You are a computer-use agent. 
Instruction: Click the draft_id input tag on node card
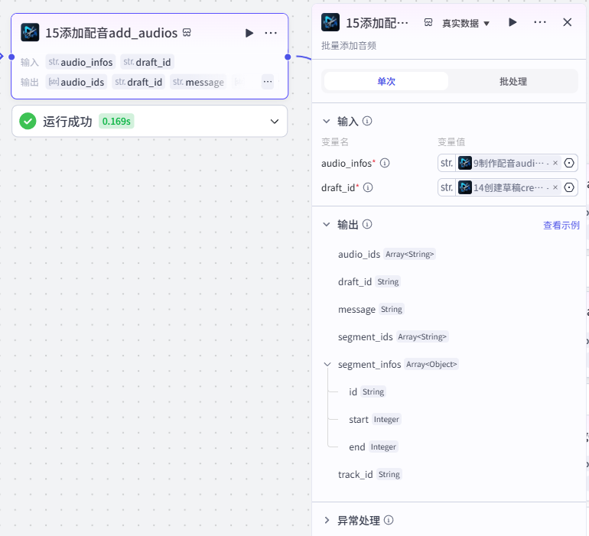coord(147,62)
